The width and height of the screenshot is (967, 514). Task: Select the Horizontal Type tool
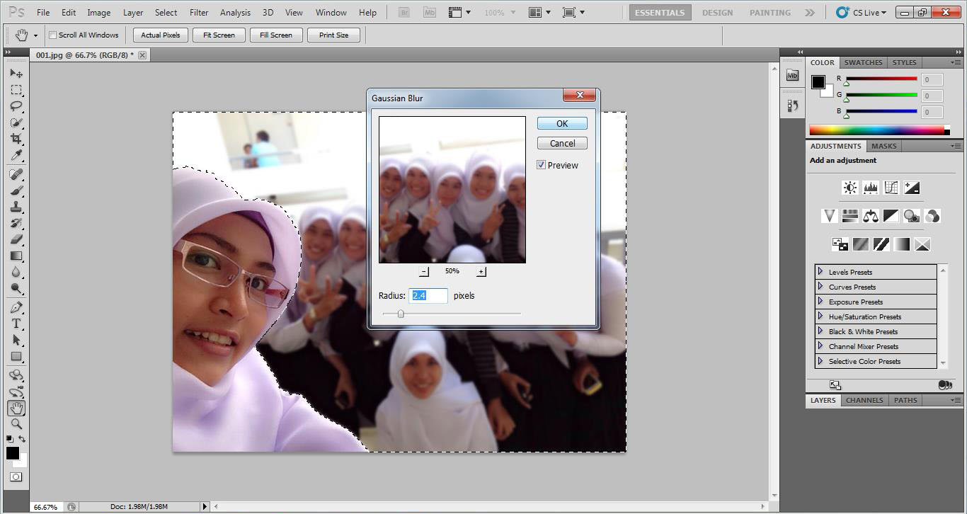click(x=16, y=324)
